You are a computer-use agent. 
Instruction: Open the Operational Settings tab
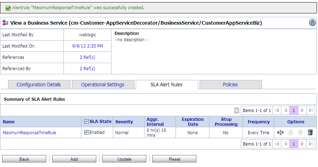click(103, 85)
